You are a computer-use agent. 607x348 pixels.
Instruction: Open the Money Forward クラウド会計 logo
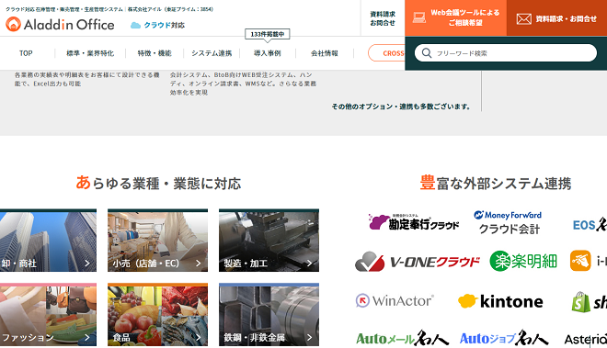tap(508, 222)
